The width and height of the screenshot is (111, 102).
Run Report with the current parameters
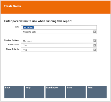(55, 92)
